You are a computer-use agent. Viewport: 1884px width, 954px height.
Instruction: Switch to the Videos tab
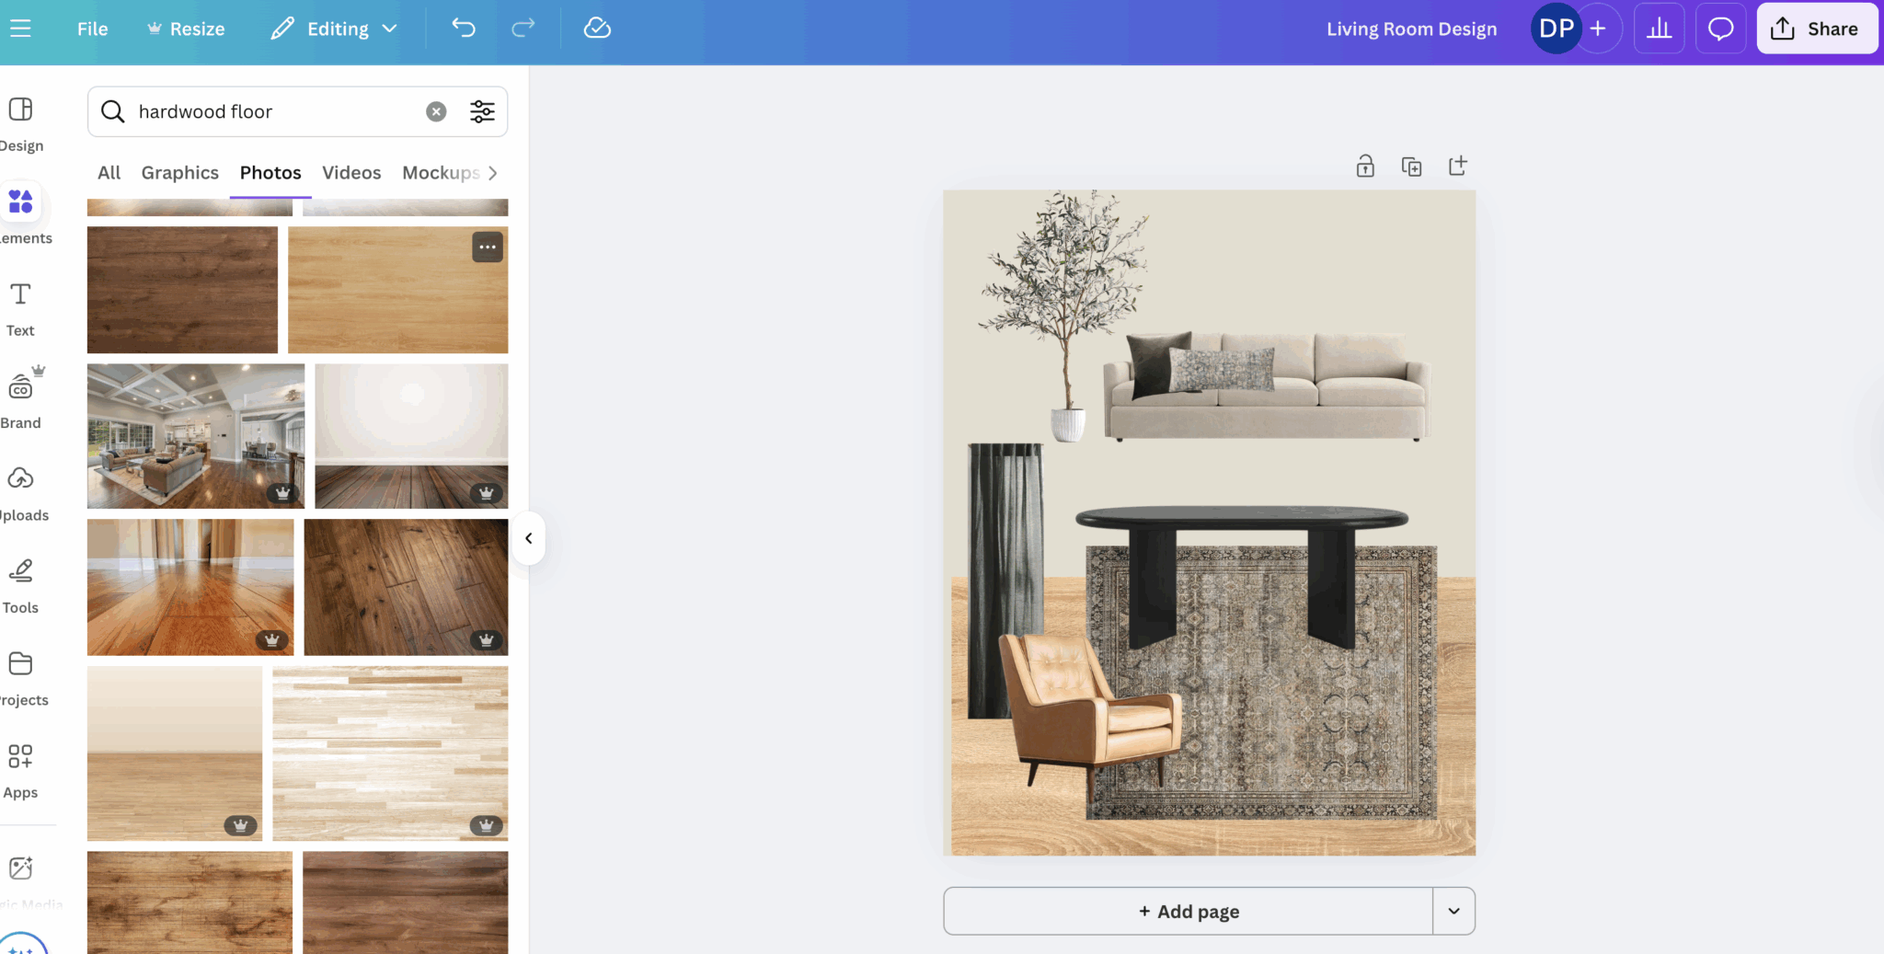(x=351, y=173)
